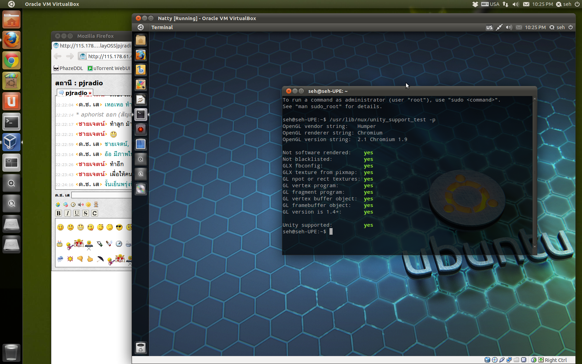Open the host Ubuntu logo menu
The height and width of the screenshot is (364, 582).
point(11,4)
